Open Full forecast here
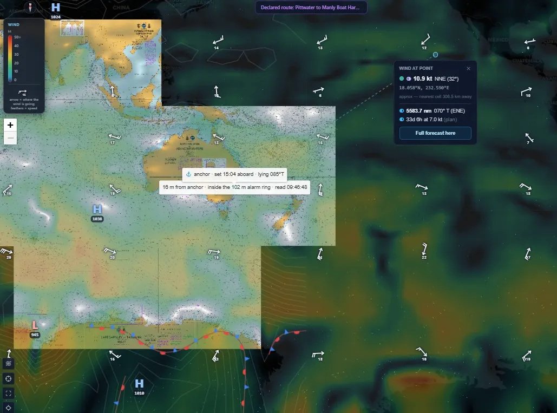557x413 pixels. pos(435,133)
